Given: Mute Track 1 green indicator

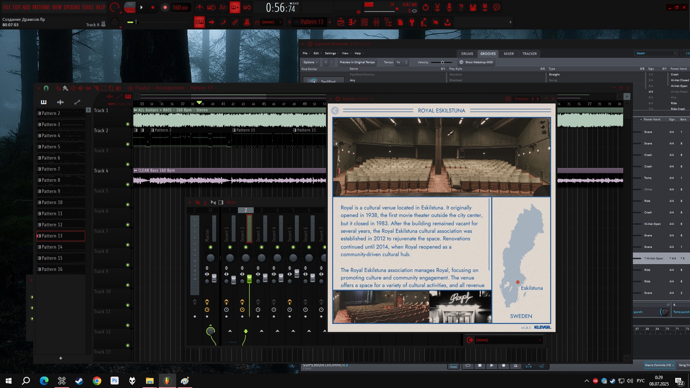Looking at the screenshot, I should 128,124.
